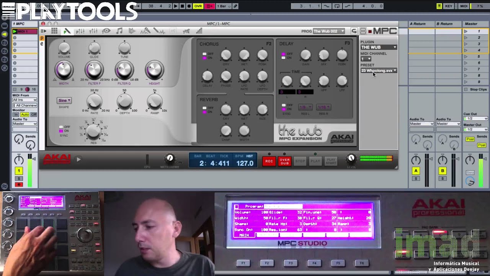Toggle the REVERB on/off switch
The width and height of the screenshot is (490, 276).
(x=204, y=110)
